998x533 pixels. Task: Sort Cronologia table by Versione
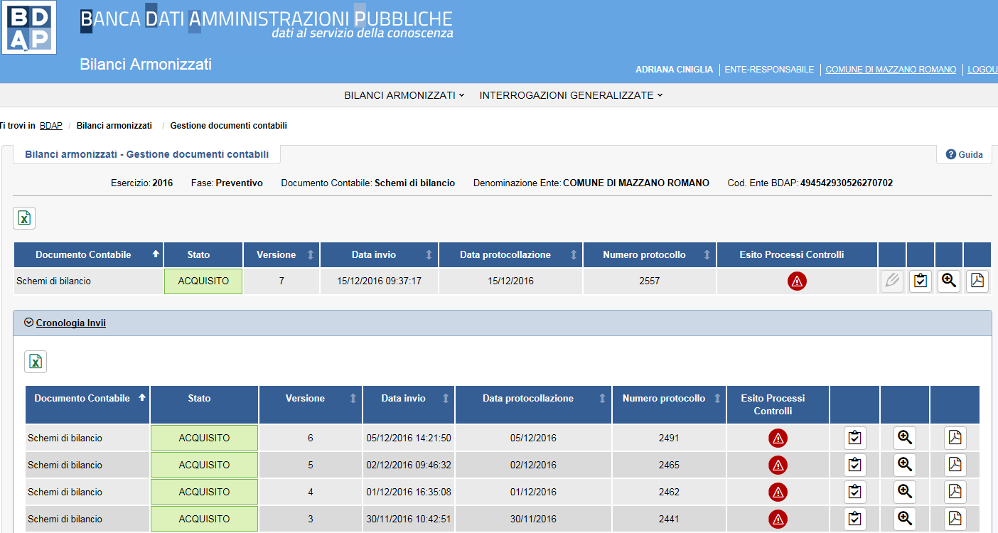coord(311,405)
